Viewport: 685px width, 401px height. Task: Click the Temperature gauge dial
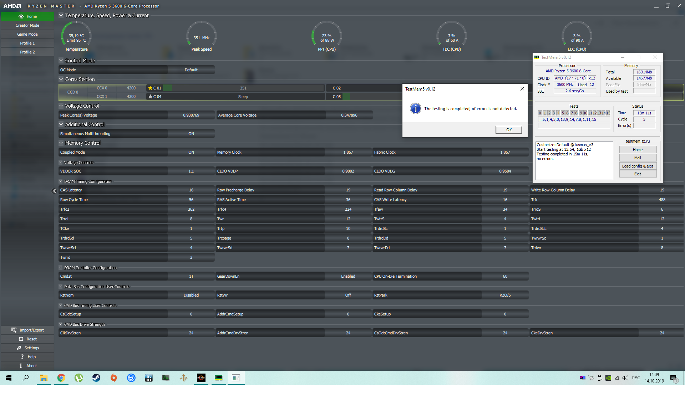(76, 36)
